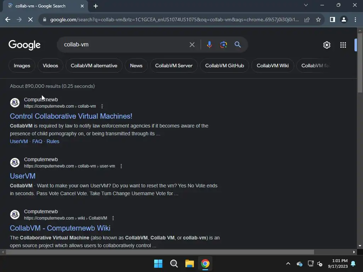Viewport: 363px width, 272px height.
Task: Clear the search box text
Action: (192, 45)
